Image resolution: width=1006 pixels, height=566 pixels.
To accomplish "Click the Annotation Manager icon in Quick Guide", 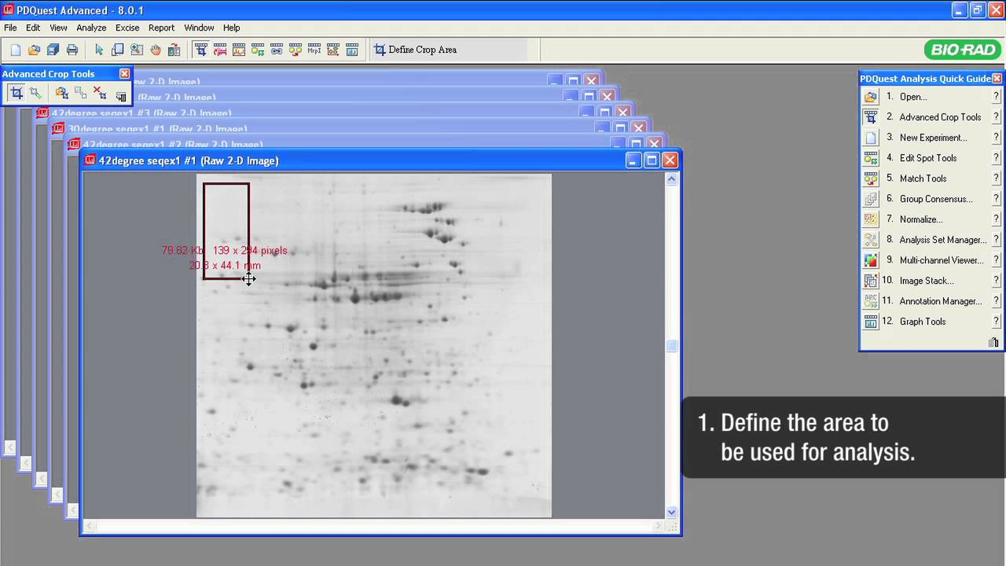I will [x=871, y=301].
